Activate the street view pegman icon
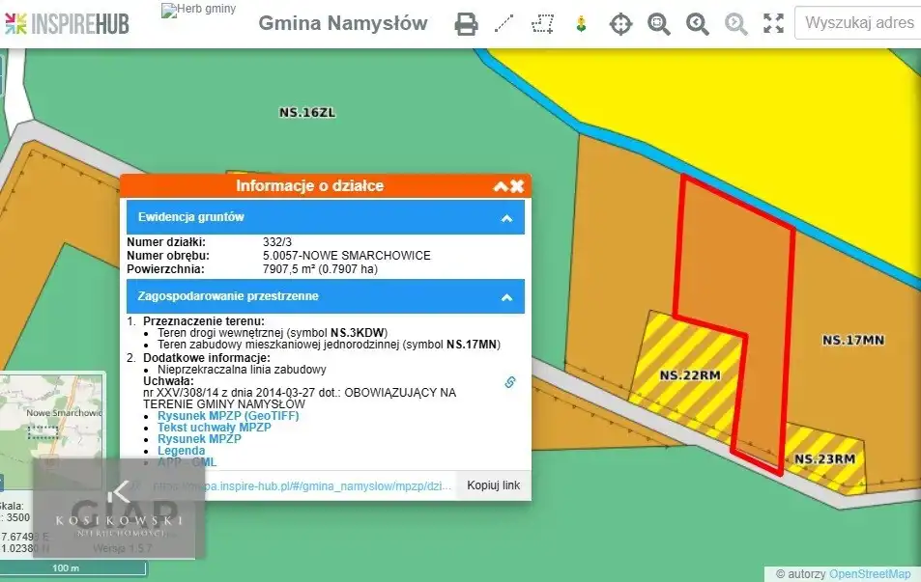 581,24
